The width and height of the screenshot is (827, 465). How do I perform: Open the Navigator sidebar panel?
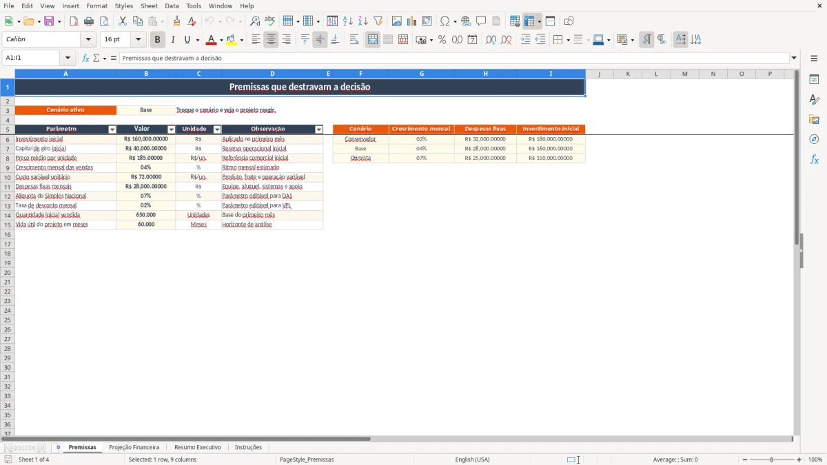pyautogui.click(x=814, y=139)
